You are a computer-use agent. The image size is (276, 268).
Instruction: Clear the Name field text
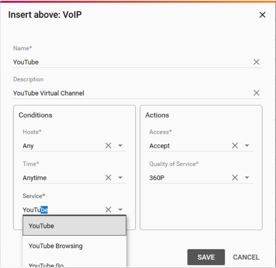[x=256, y=62]
